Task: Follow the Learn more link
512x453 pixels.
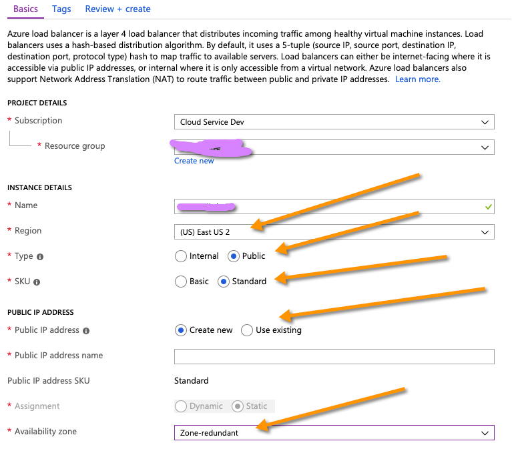Action: [x=418, y=79]
